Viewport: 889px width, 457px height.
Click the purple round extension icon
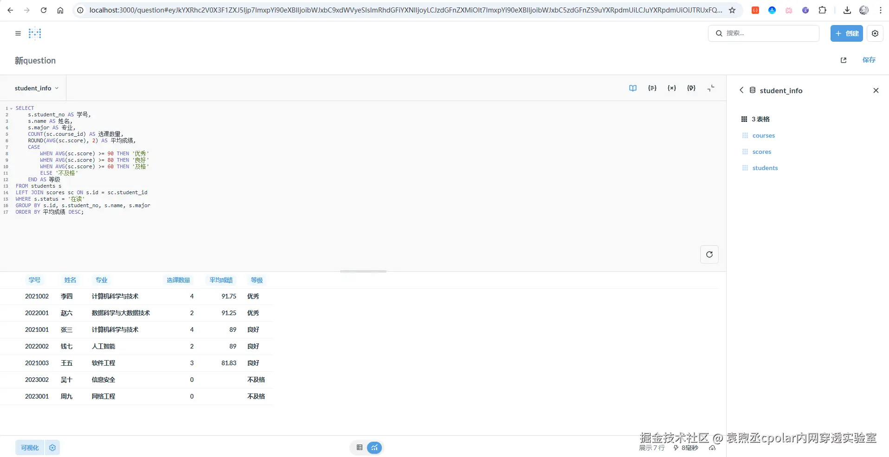(805, 10)
